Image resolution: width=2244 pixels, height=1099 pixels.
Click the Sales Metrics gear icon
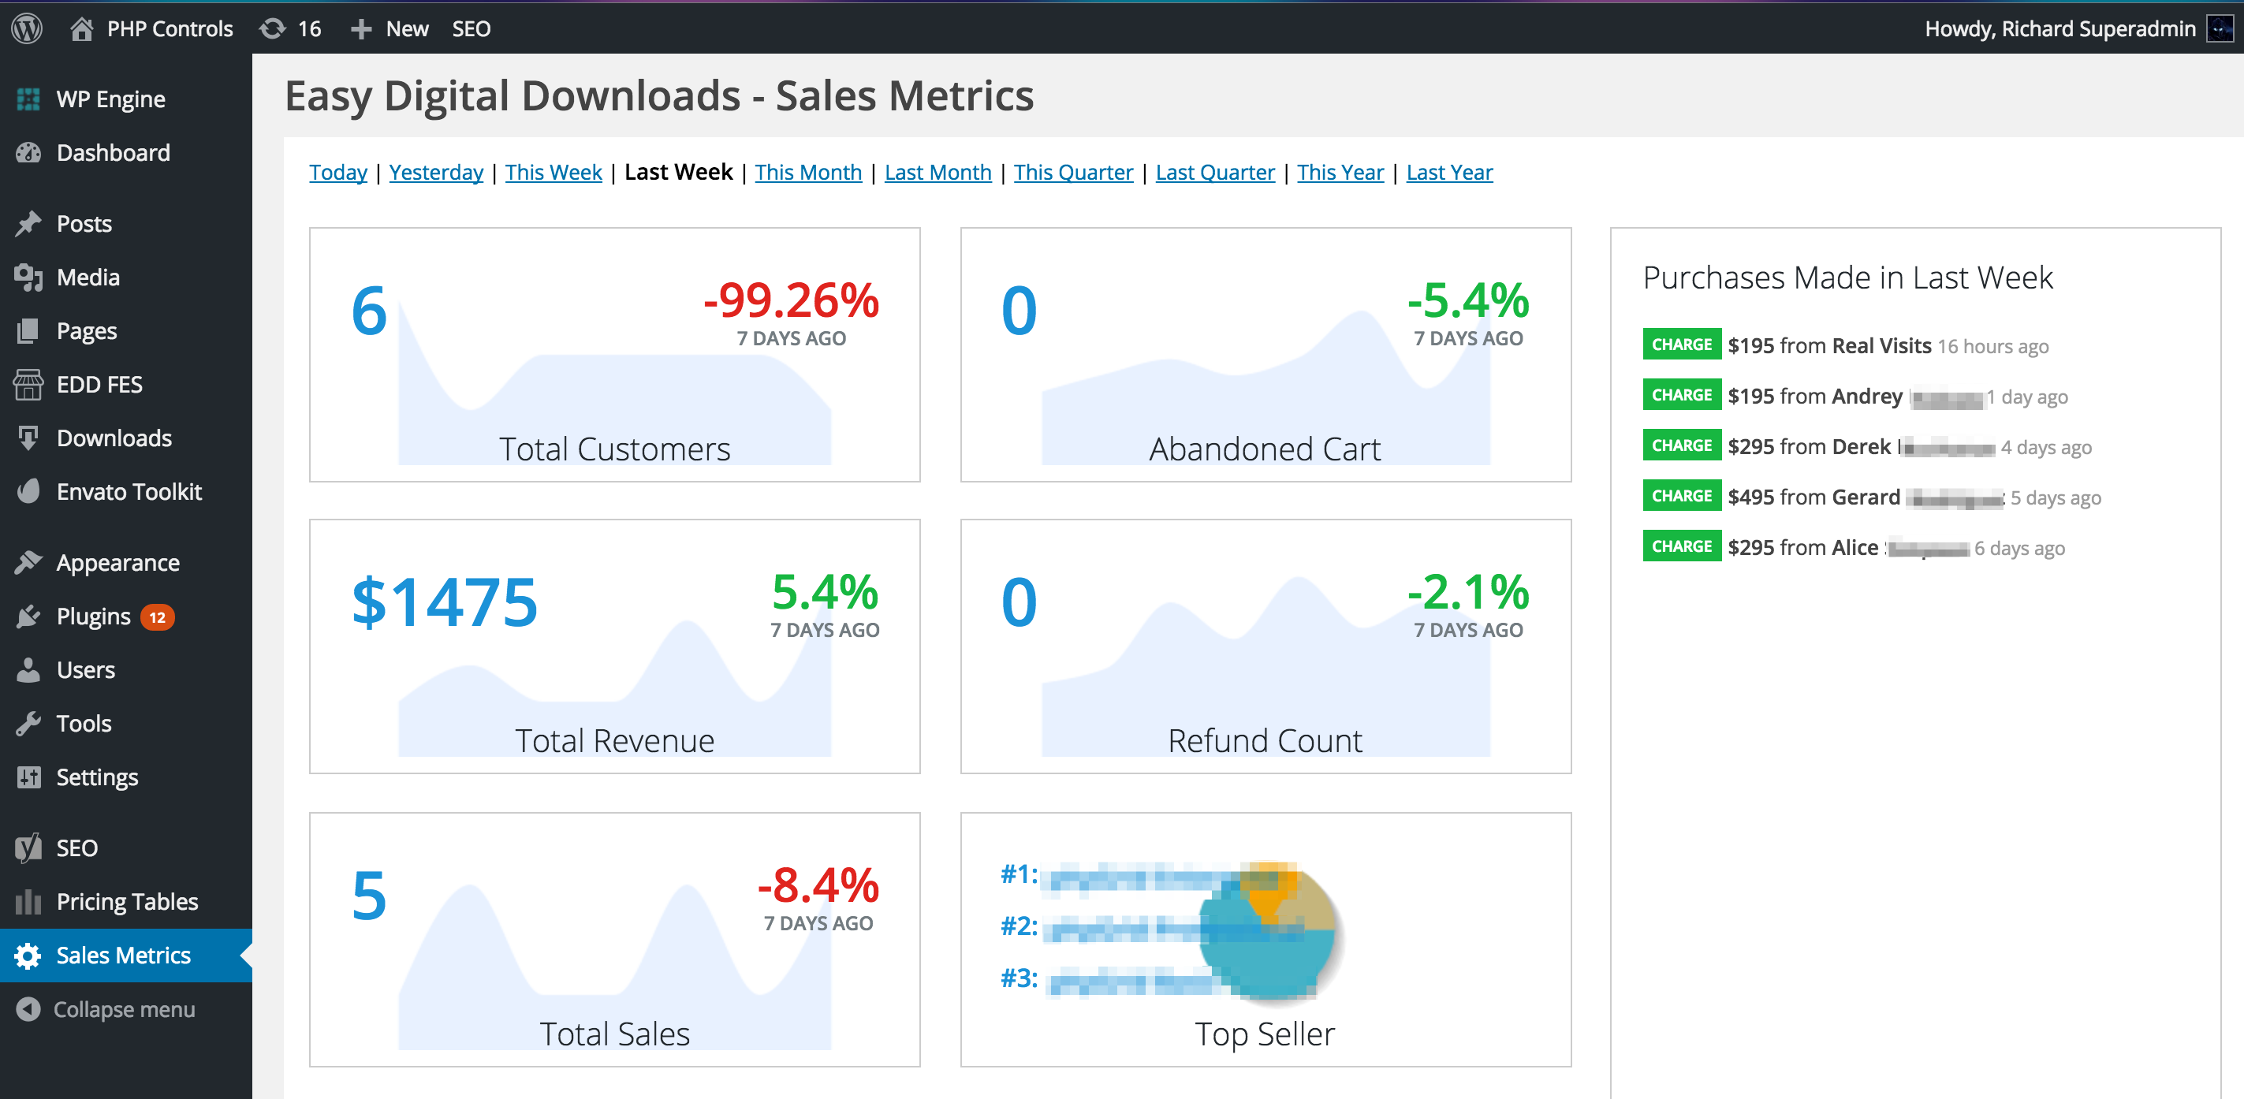[x=28, y=956]
